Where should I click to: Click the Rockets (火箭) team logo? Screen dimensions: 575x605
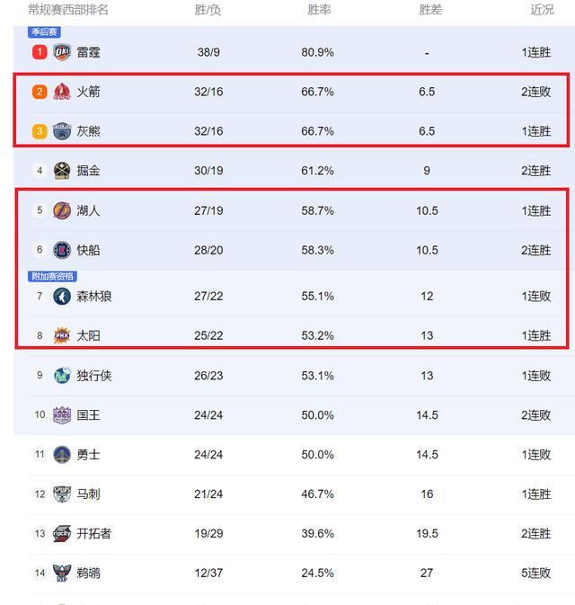point(62,92)
